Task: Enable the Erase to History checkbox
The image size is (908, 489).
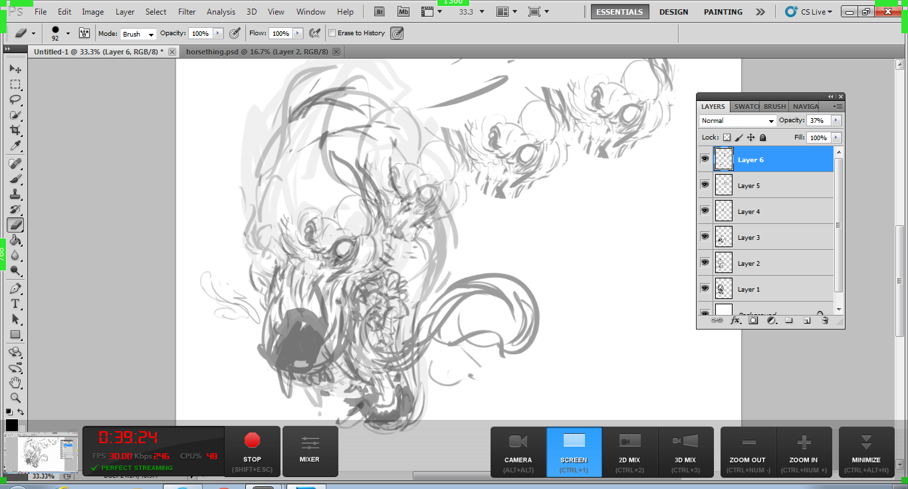Action: coord(332,33)
